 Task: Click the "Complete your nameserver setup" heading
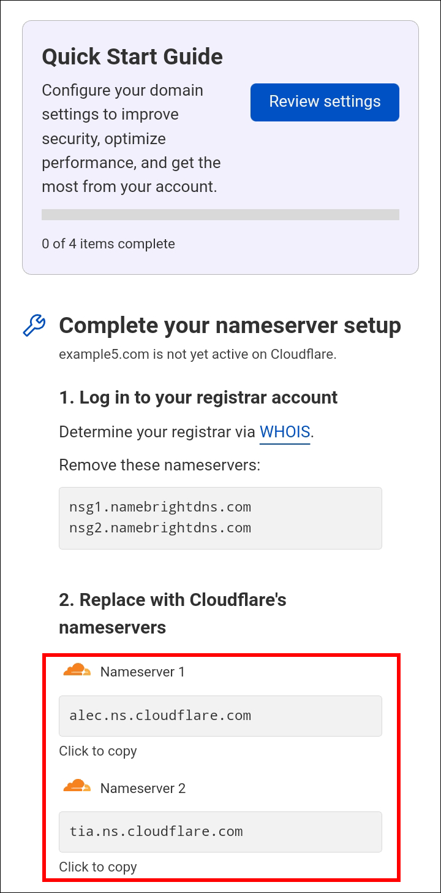click(230, 326)
